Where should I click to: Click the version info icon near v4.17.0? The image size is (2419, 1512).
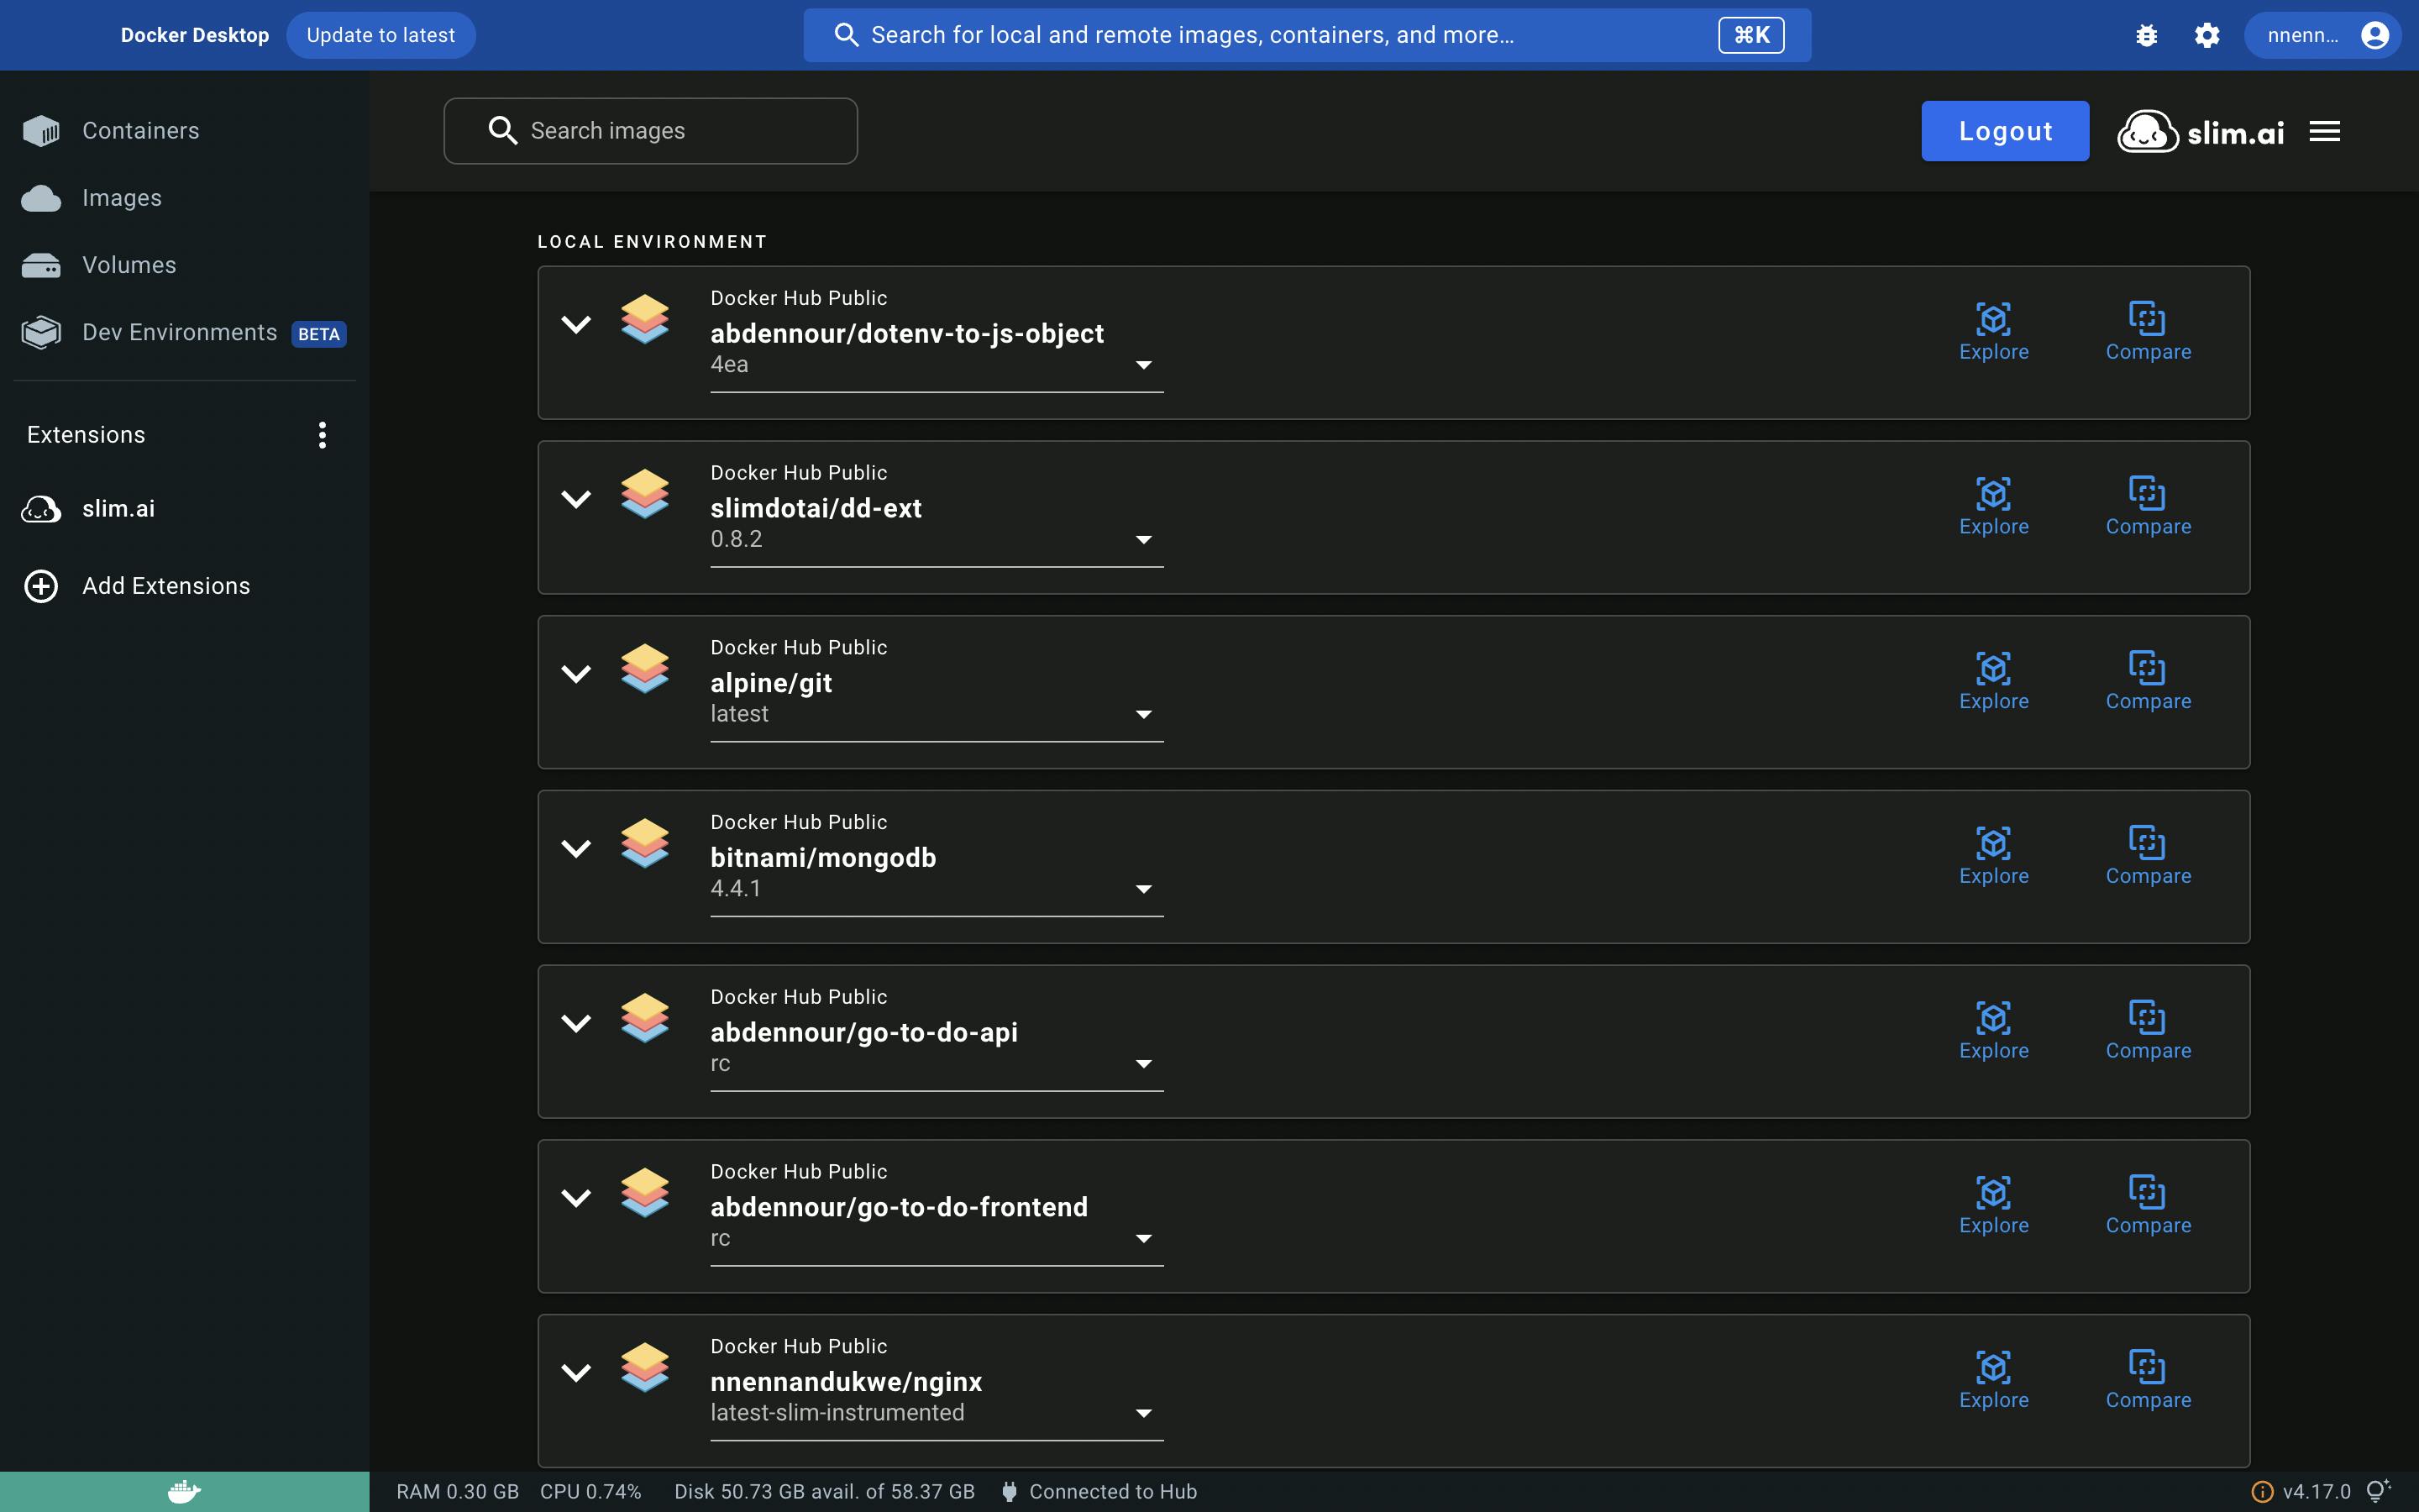point(2262,1492)
